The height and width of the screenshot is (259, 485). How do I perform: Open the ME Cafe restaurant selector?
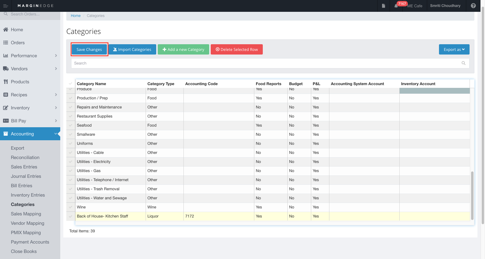tap(415, 6)
